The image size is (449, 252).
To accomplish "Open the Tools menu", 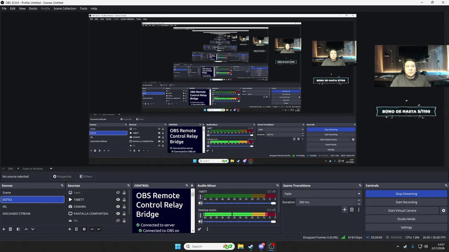I will coord(83,8).
